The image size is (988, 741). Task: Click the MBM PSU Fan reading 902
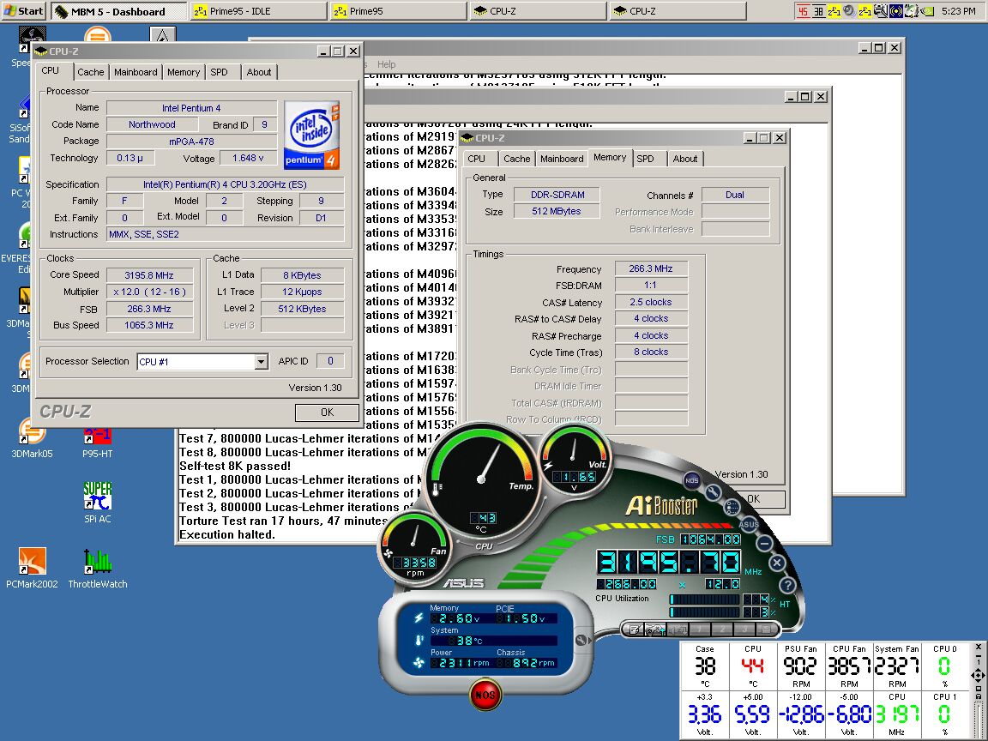point(800,666)
